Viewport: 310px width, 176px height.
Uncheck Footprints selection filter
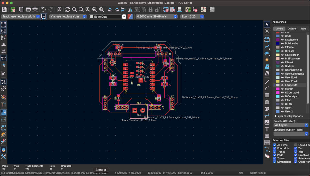[275, 148]
